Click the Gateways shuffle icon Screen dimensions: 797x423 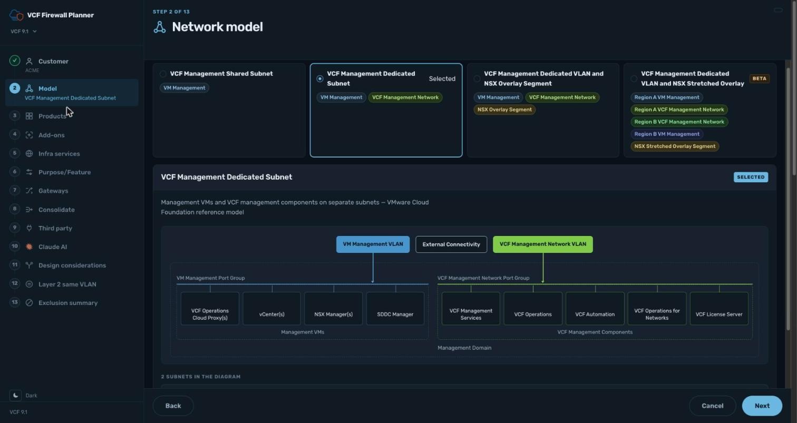[x=30, y=191]
